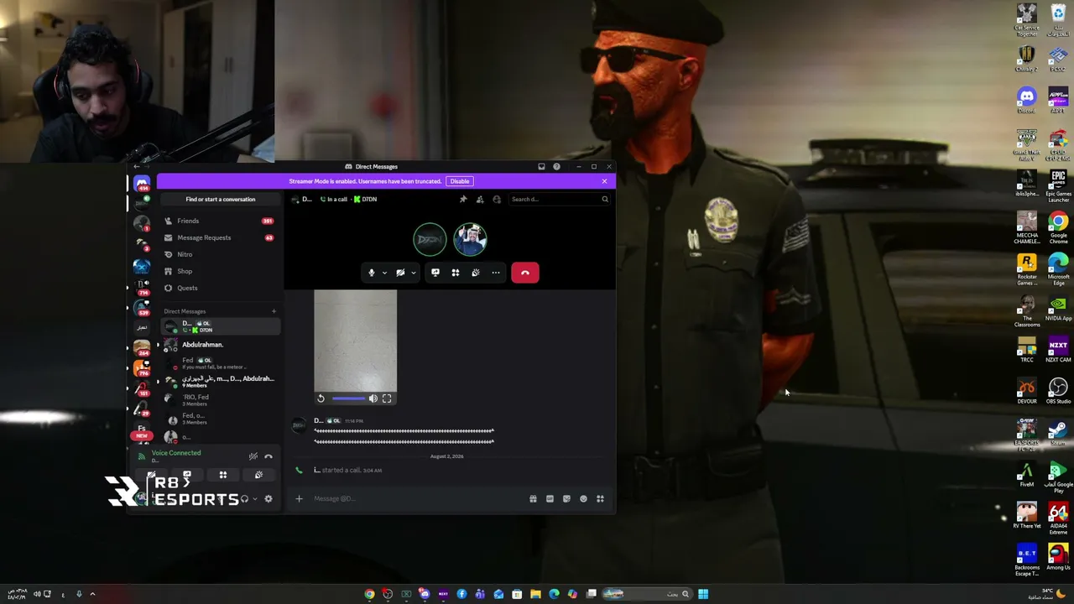The width and height of the screenshot is (1074, 604).
Task: Open Discord desktop shortcut
Action: 1027,101
